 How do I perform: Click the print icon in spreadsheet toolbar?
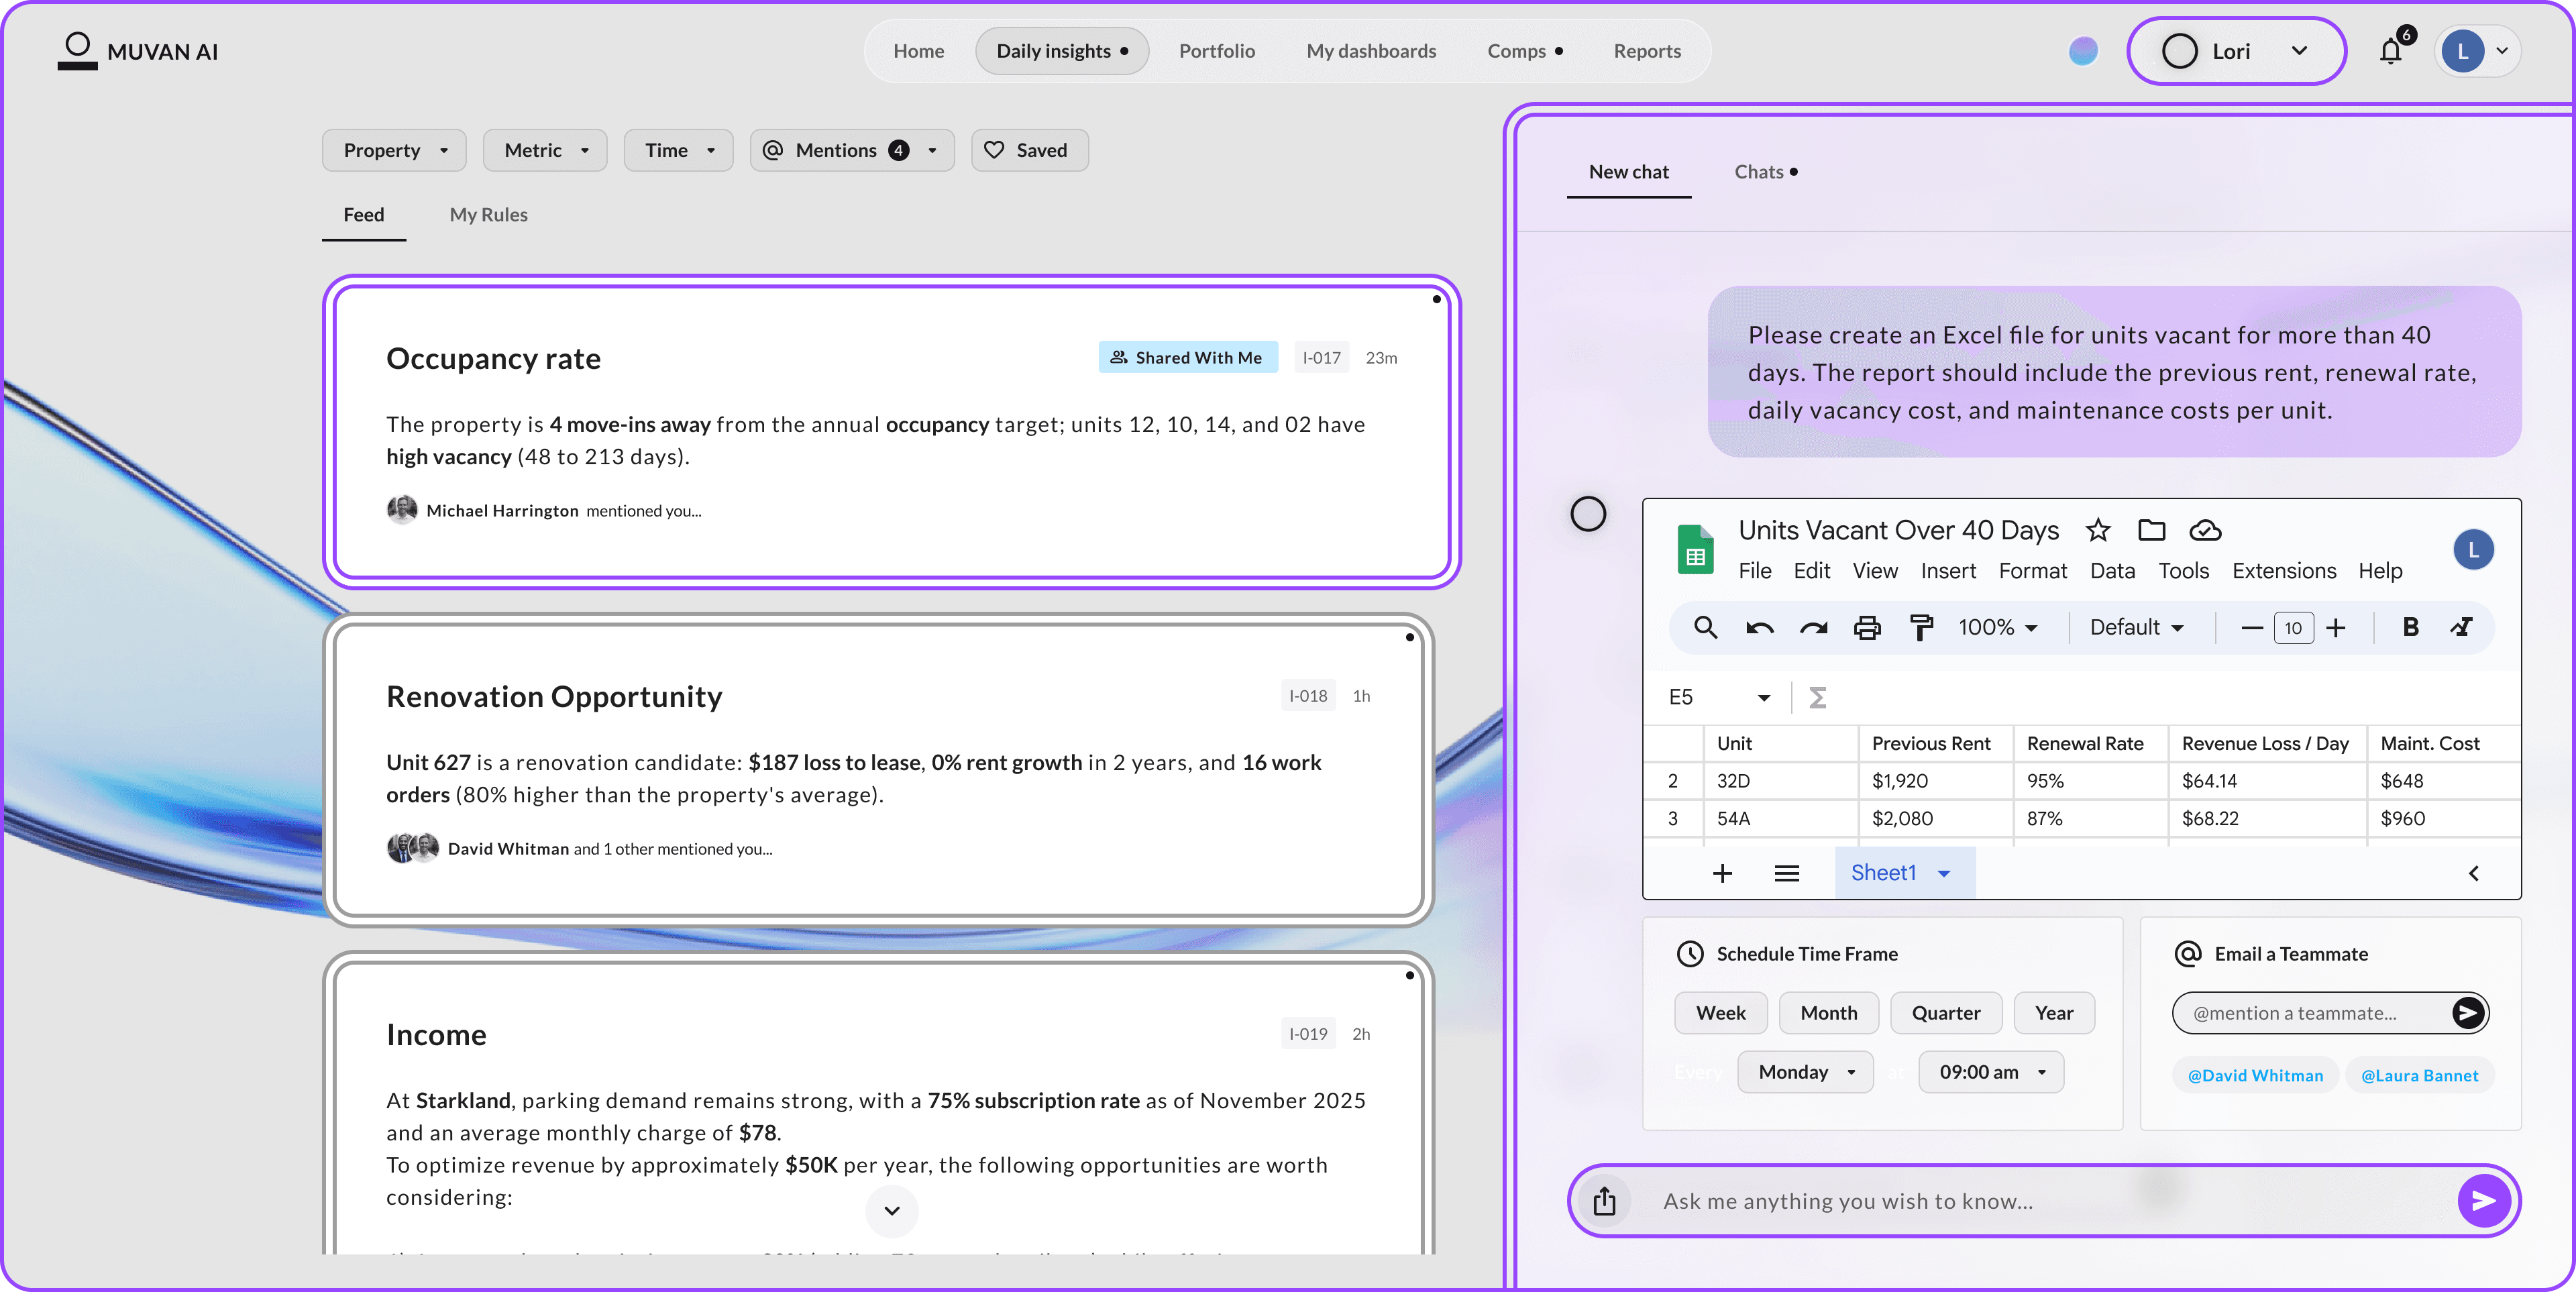point(1867,628)
